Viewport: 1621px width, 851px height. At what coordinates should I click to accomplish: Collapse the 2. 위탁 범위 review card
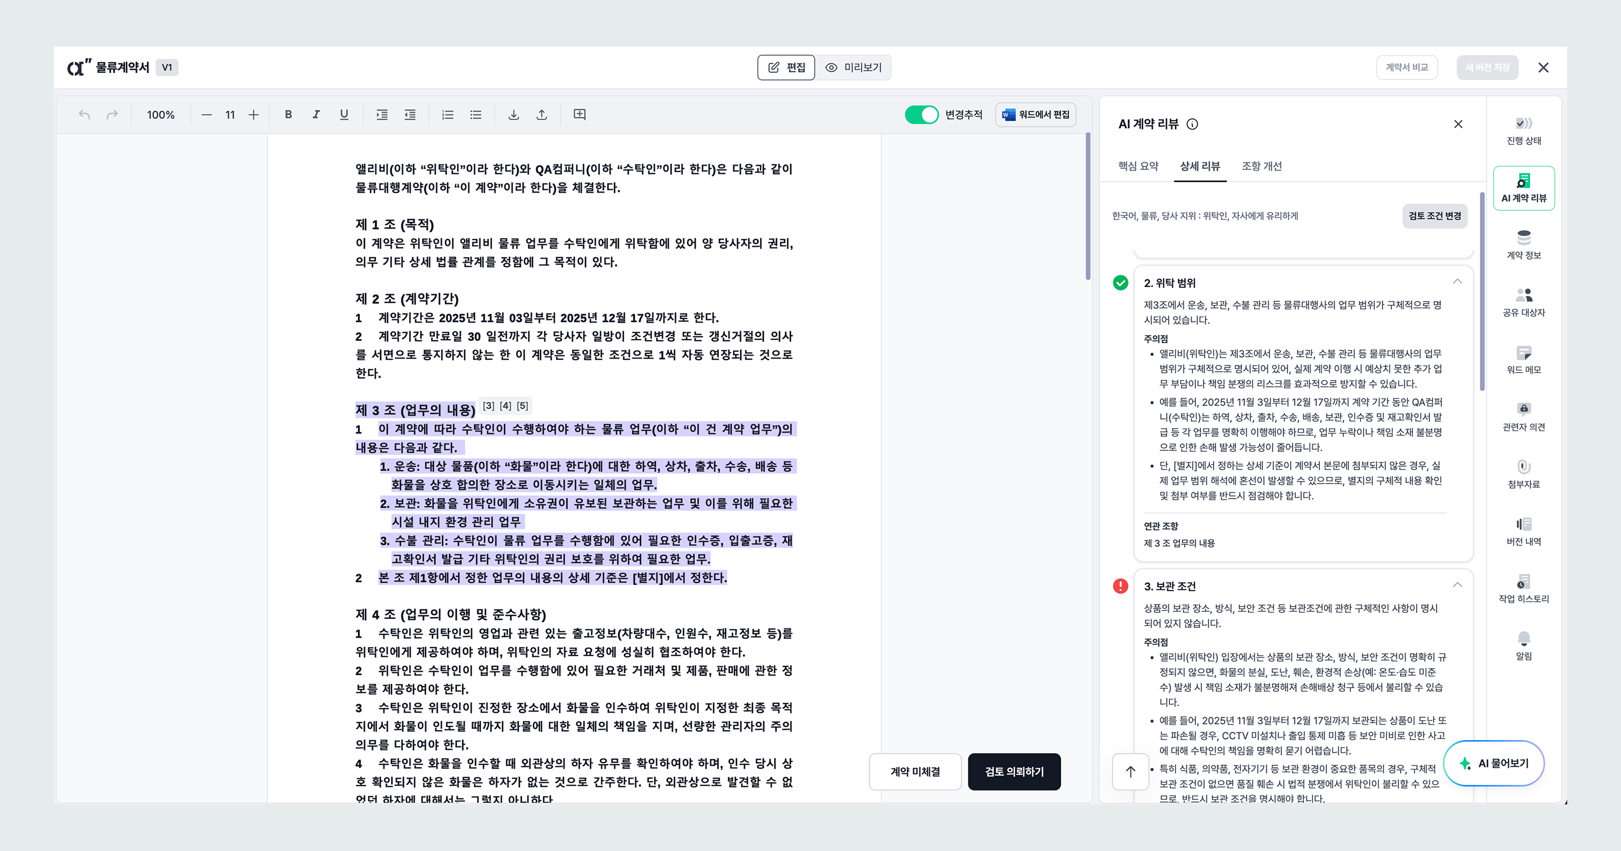[x=1458, y=282]
